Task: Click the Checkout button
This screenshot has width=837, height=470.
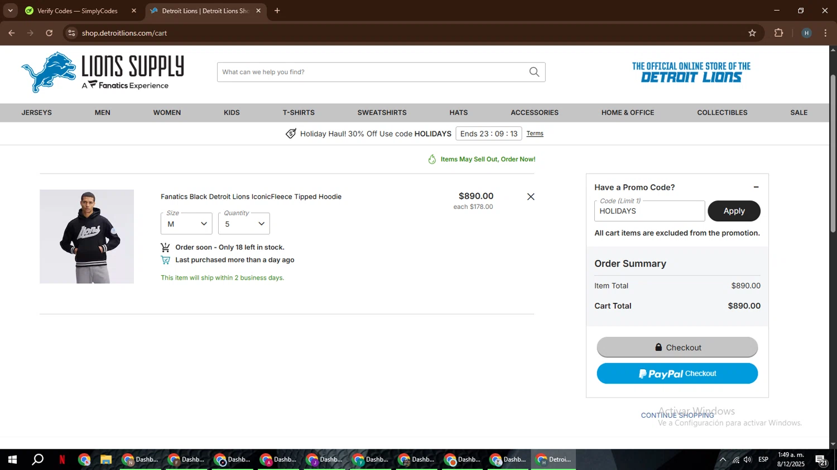Action: click(x=677, y=347)
